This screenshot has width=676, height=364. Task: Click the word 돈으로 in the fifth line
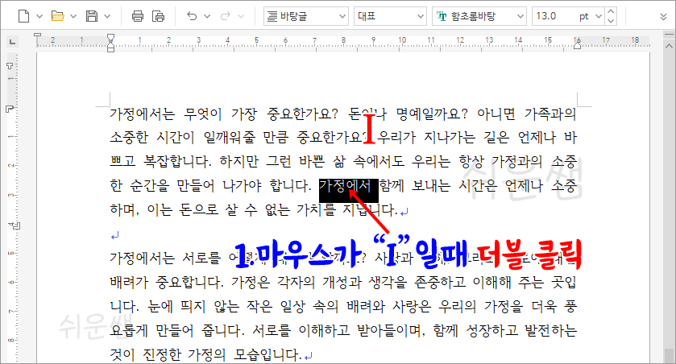pos(199,210)
